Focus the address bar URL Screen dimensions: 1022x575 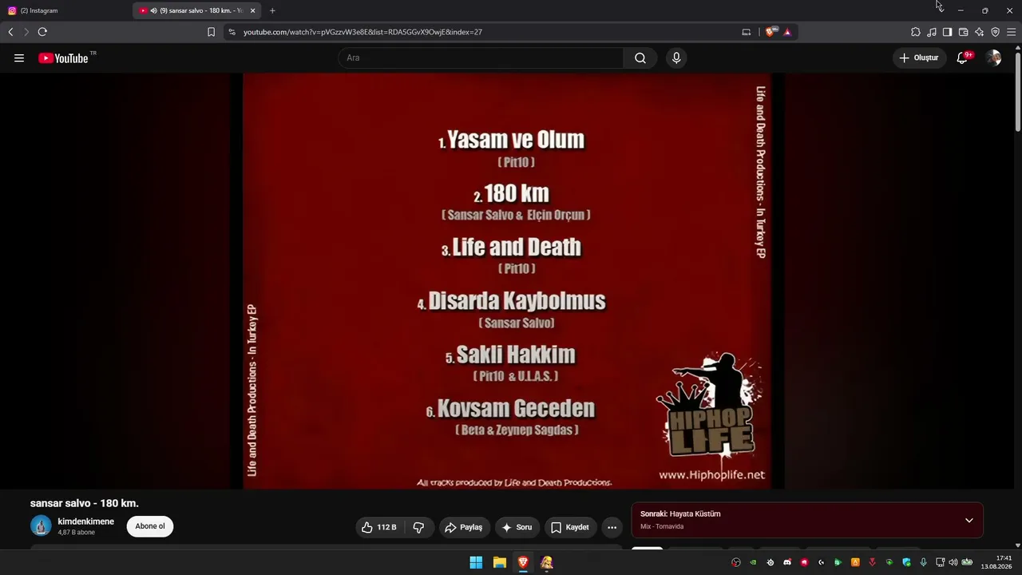[362, 32]
